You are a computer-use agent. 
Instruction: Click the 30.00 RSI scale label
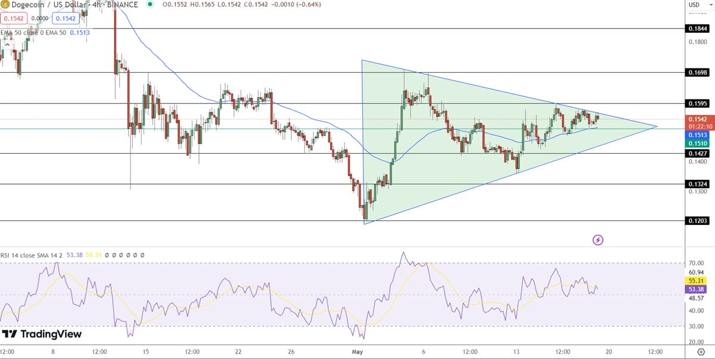[x=696, y=326]
